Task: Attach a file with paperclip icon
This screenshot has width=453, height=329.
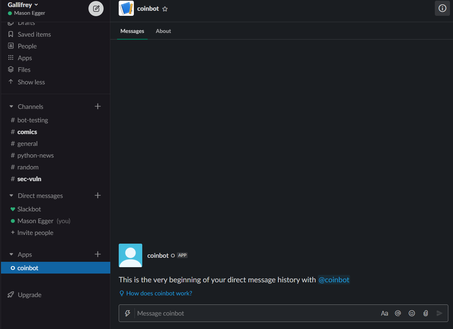Action: coord(425,313)
